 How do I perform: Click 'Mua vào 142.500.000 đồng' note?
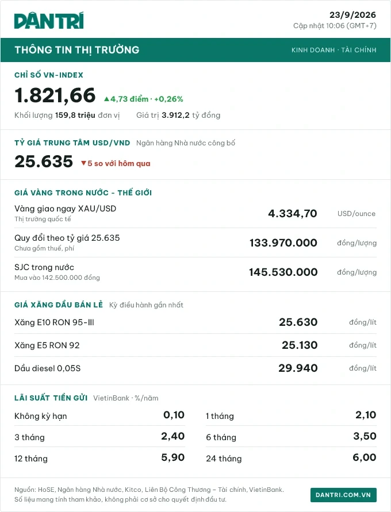(57, 278)
